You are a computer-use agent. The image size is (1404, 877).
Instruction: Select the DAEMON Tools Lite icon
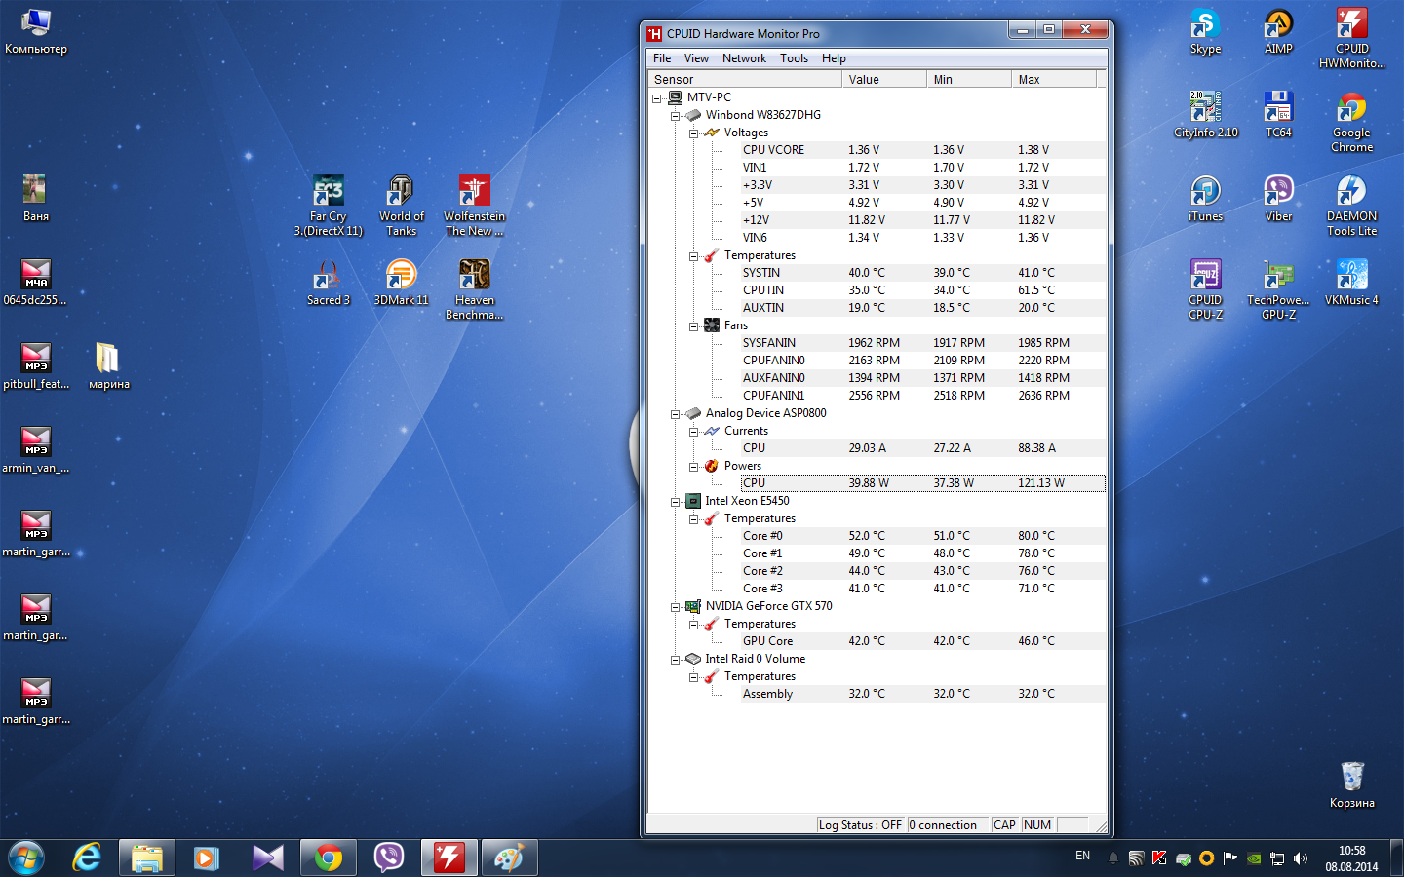(1352, 206)
